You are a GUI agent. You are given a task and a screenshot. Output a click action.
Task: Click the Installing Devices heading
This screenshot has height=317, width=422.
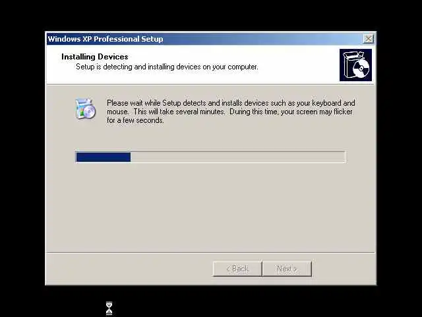tap(95, 57)
